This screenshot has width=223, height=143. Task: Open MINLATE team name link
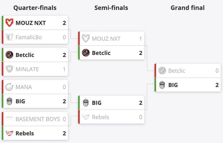click(27, 69)
